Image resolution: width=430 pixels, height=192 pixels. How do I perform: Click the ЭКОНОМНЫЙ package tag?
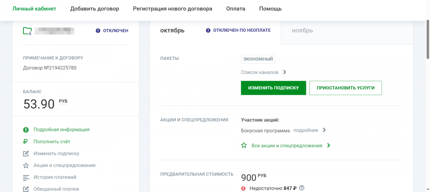point(258,59)
